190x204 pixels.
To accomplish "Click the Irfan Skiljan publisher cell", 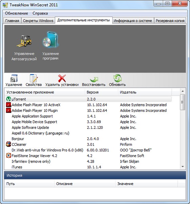I will coord(129,161).
